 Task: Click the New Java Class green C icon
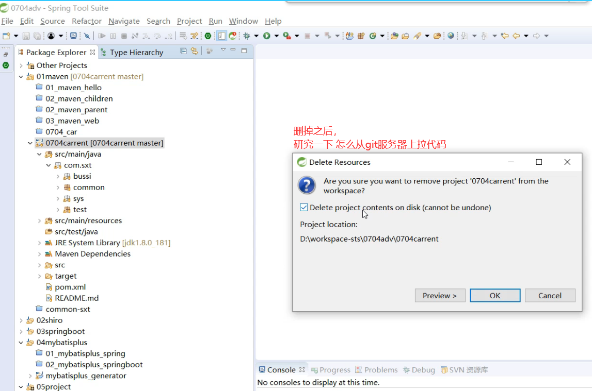(x=373, y=36)
